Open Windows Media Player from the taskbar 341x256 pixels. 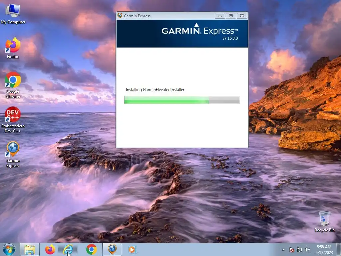132,249
